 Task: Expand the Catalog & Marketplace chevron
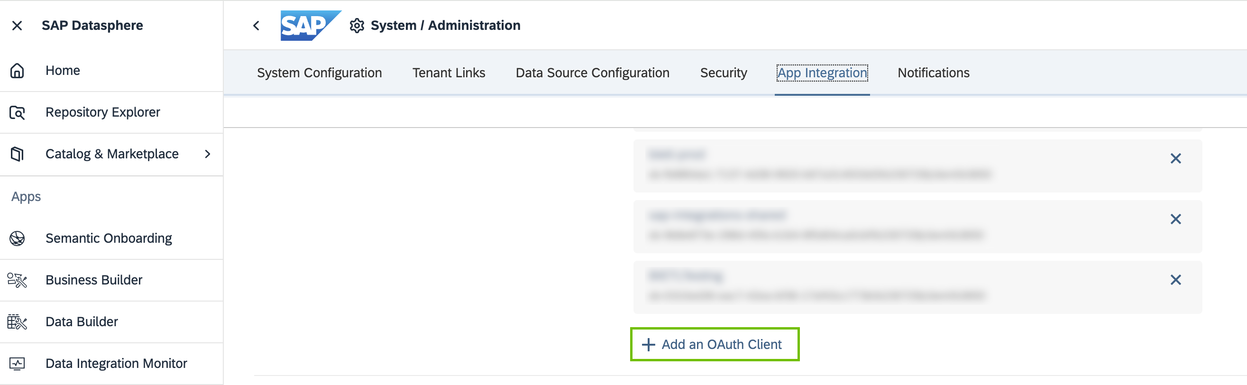click(x=208, y=154)
